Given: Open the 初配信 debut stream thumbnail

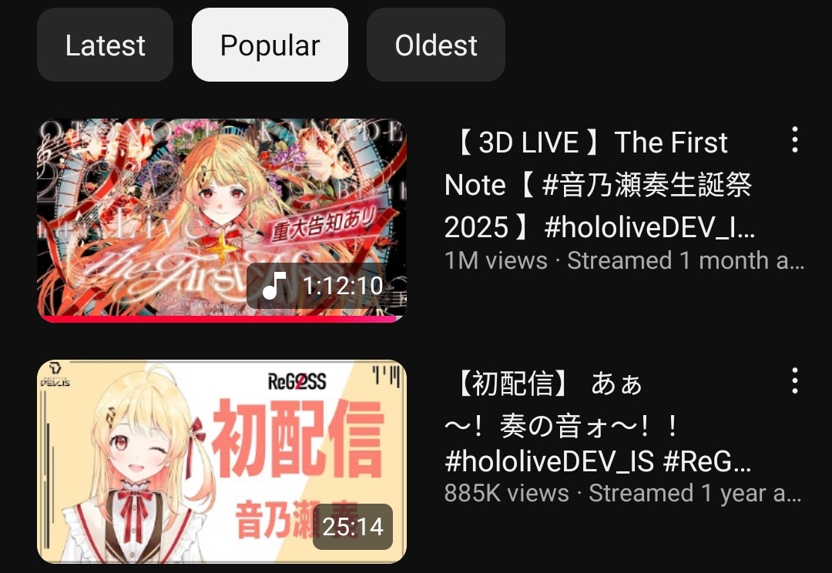Looking at the screenshot, I should pos(222,461).
